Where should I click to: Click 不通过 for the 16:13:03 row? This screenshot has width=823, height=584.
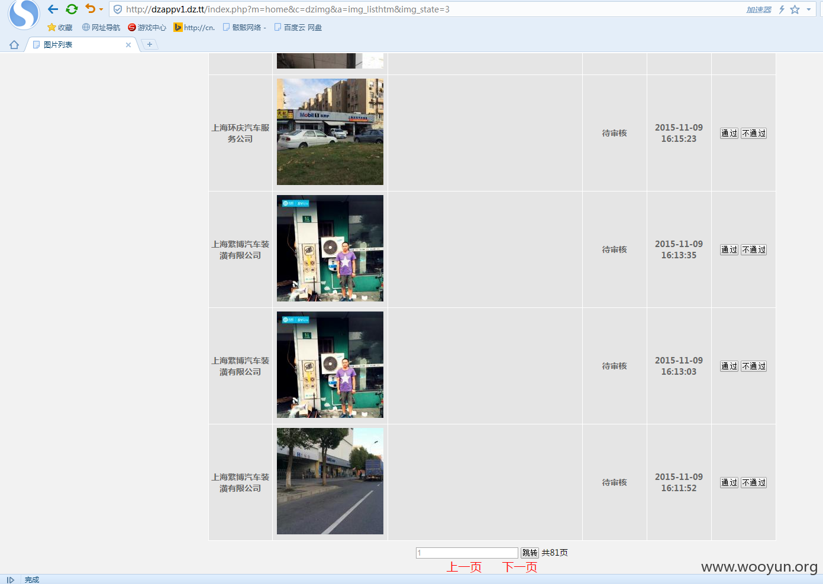click(x=754, y=366)
